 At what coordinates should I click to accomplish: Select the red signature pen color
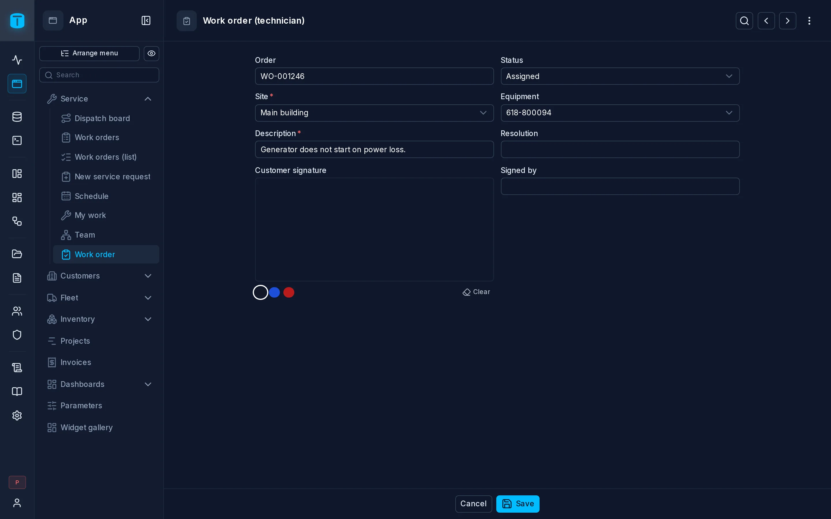289,292
